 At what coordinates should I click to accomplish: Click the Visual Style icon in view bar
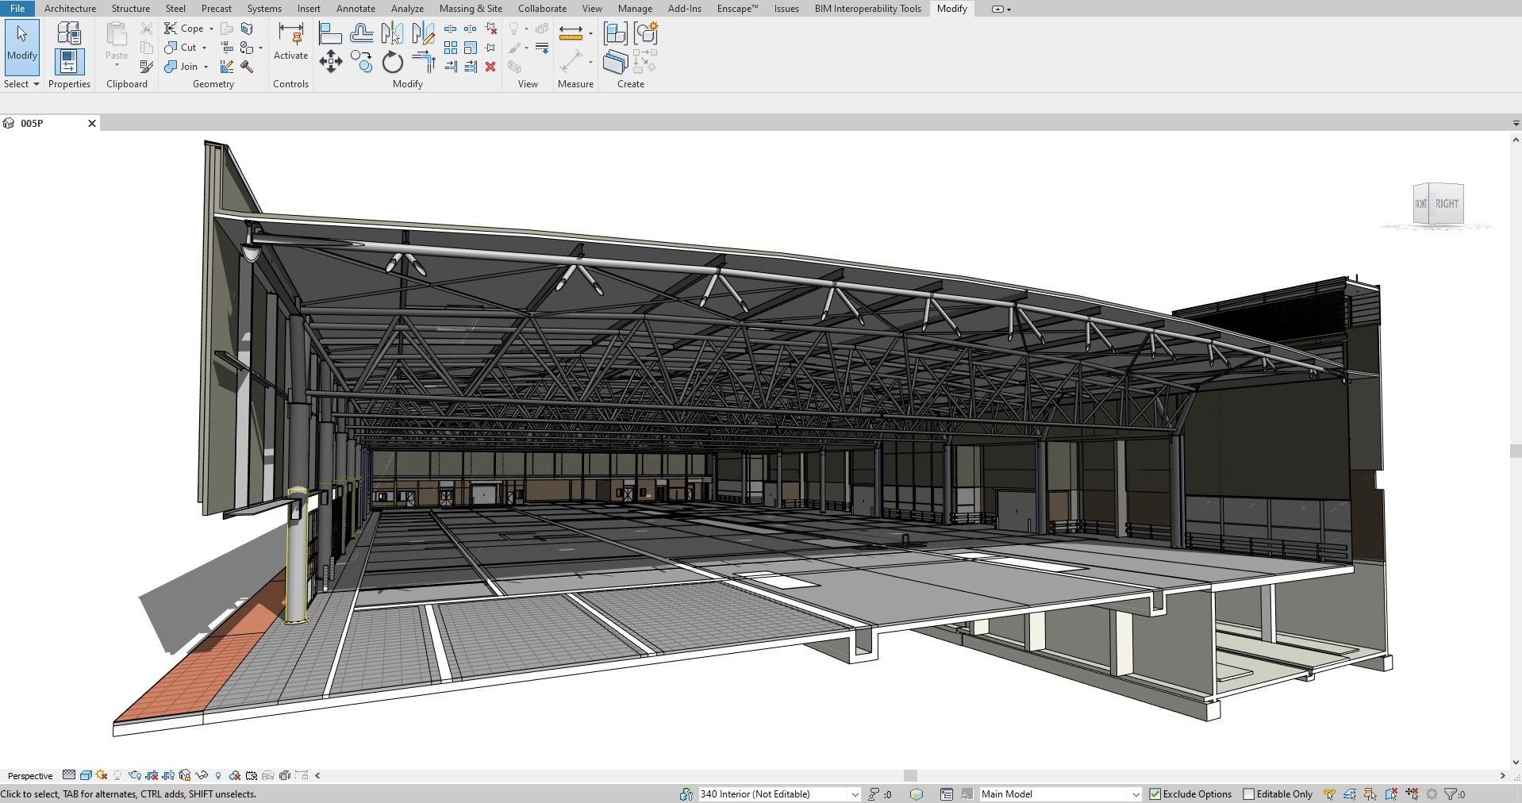pos(86,775)
